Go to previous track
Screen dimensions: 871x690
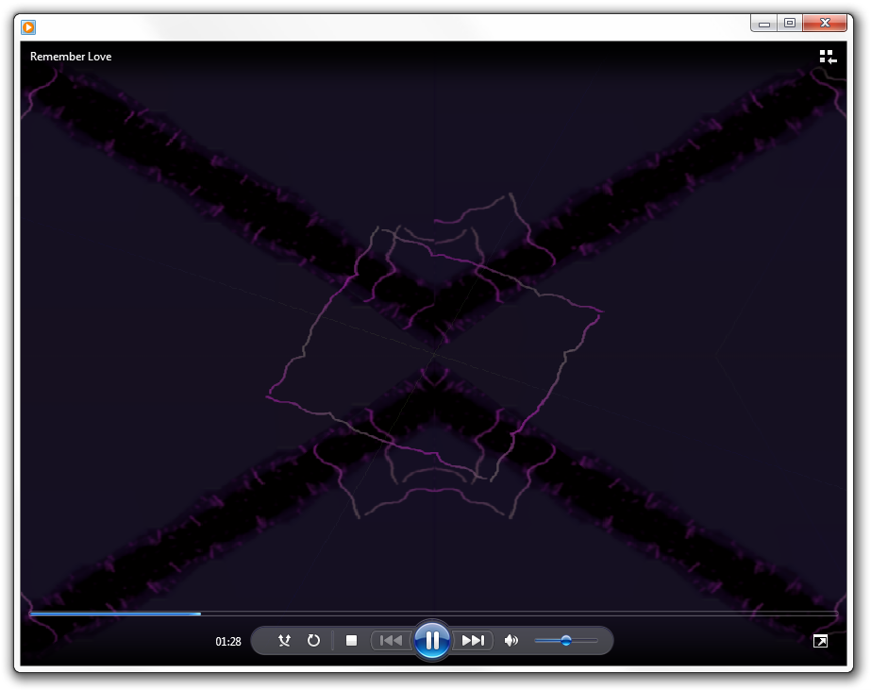click(391, 641)
